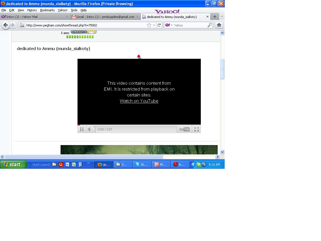Launch Microsoft Word from Quick Launch
The width and height of the screenshot is (321, 241).
click(67, 164)
